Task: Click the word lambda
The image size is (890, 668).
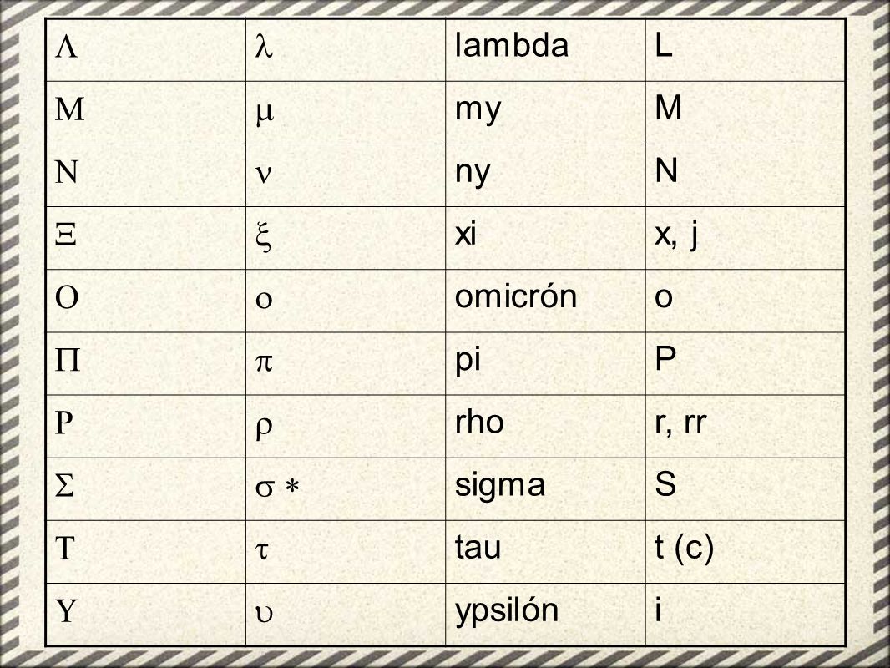Action: (512, 45)
